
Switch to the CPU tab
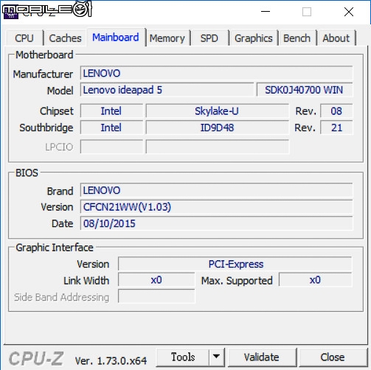pos(24,38)
